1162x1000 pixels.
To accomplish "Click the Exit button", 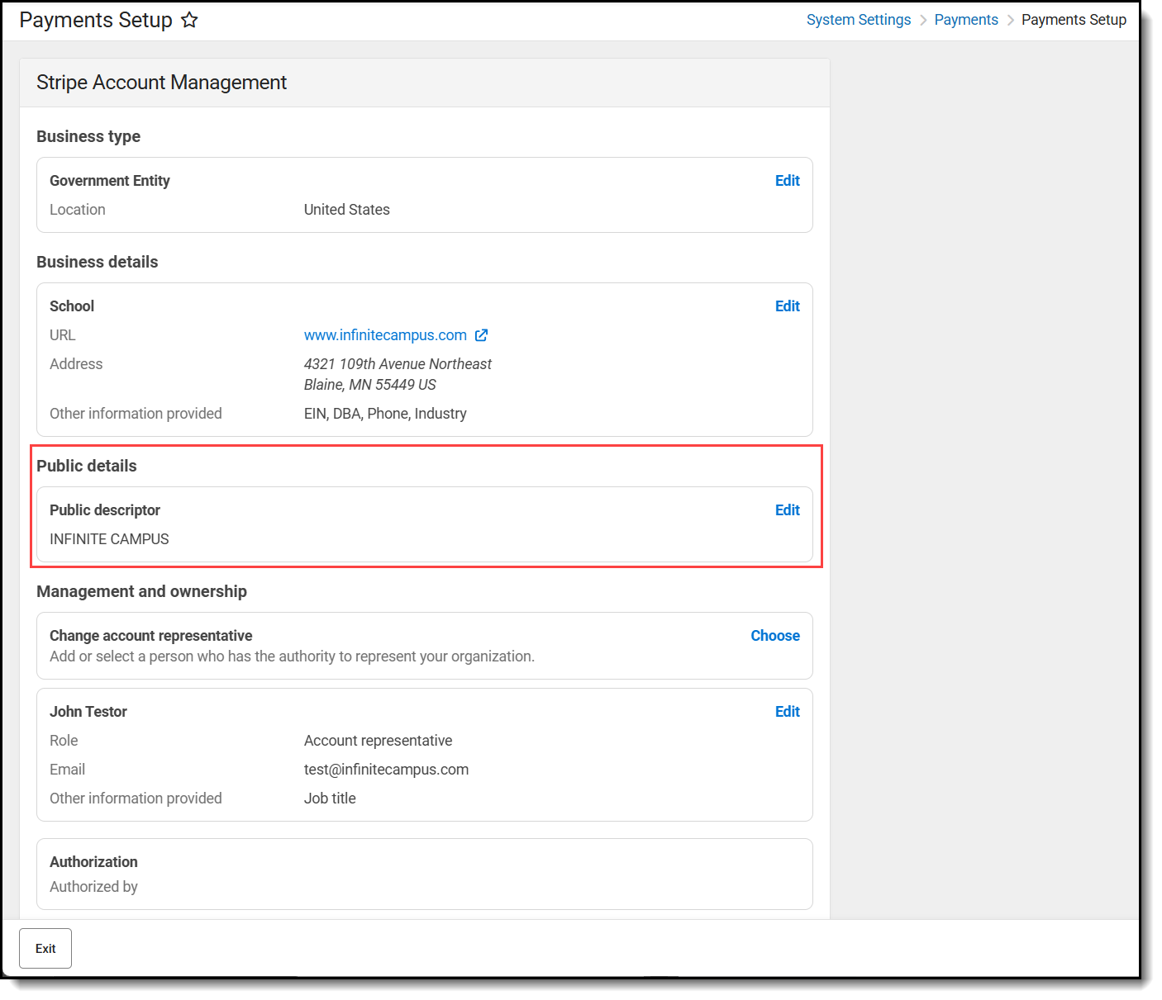I will (x=45, y=949).
